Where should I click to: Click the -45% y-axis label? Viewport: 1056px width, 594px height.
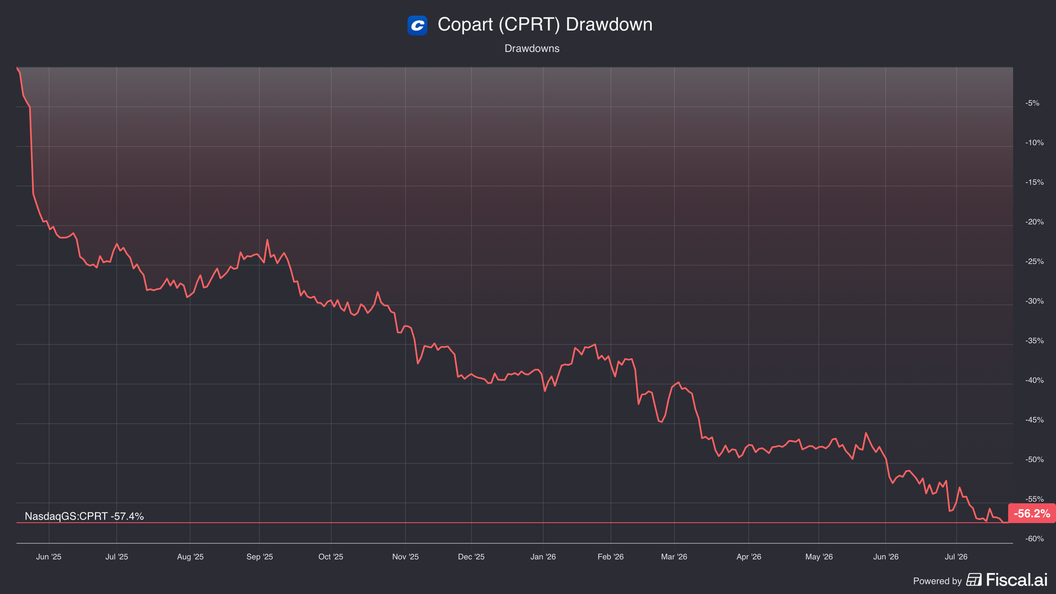(1034, 420)
